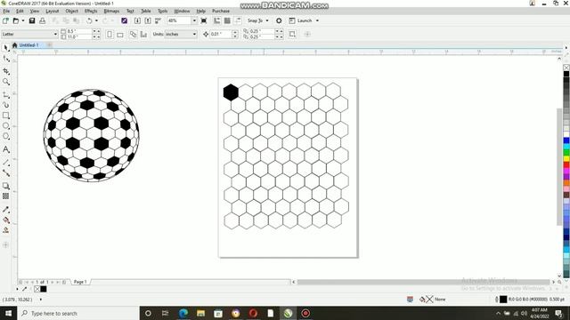Select the Freehand tool

(6, 95)
